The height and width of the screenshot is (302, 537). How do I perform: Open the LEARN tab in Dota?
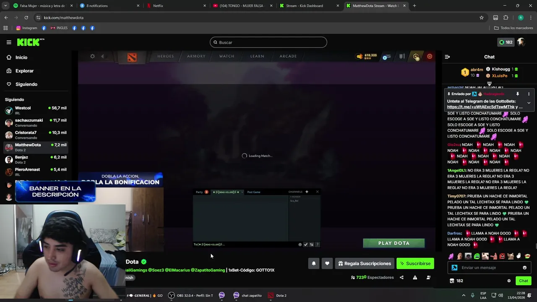pos(257,56)
